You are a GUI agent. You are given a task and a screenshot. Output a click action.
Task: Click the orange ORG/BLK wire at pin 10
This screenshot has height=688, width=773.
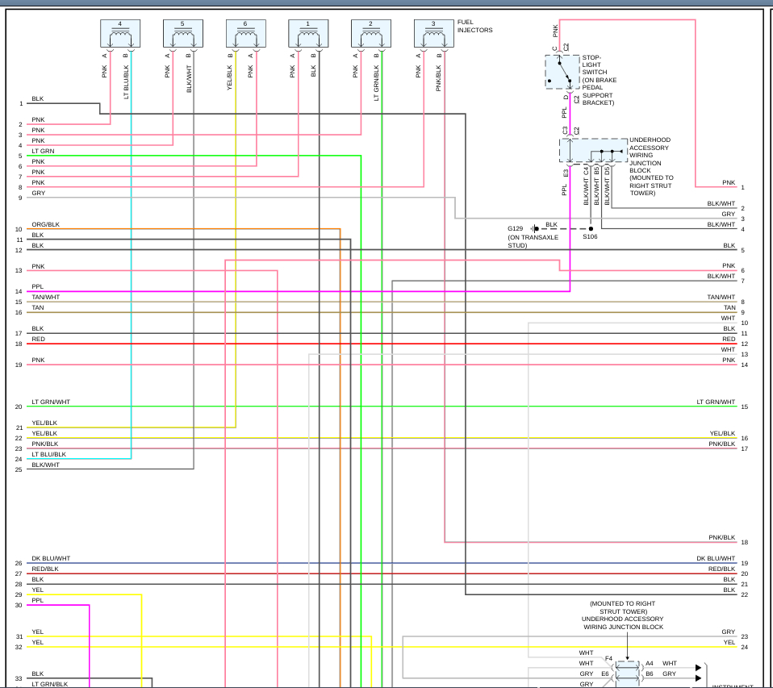183,229
